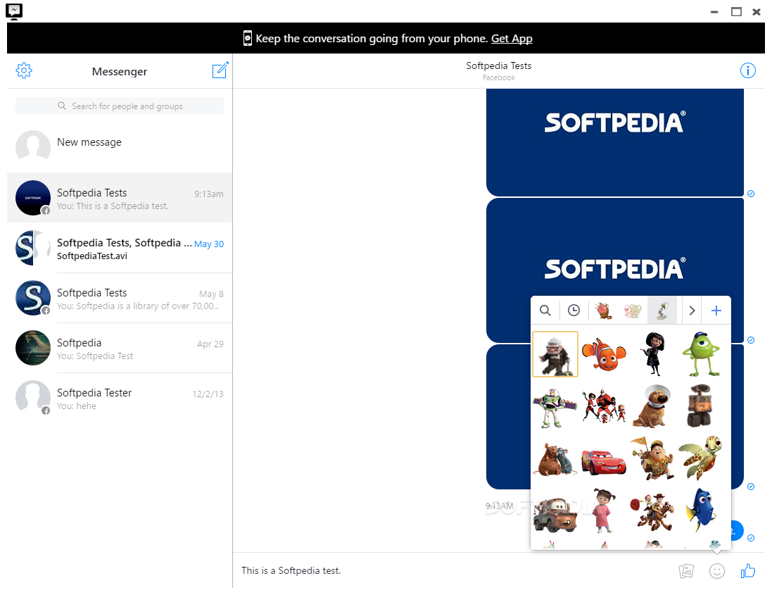772x595 pixels.
Task: Open Softpedia Tests 9:13am conversation
Action: click(x=120, y=198)
